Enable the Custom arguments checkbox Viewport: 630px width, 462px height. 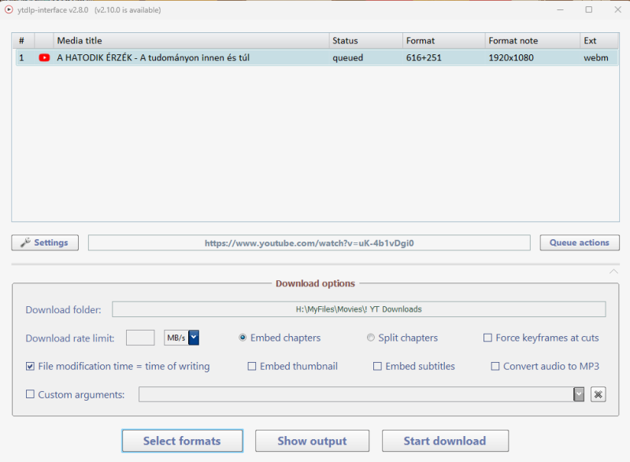click(x=30, y=394)
